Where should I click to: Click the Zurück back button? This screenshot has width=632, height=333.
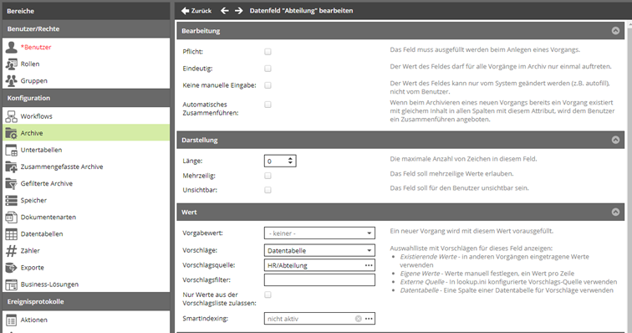(x=196, y=11)
